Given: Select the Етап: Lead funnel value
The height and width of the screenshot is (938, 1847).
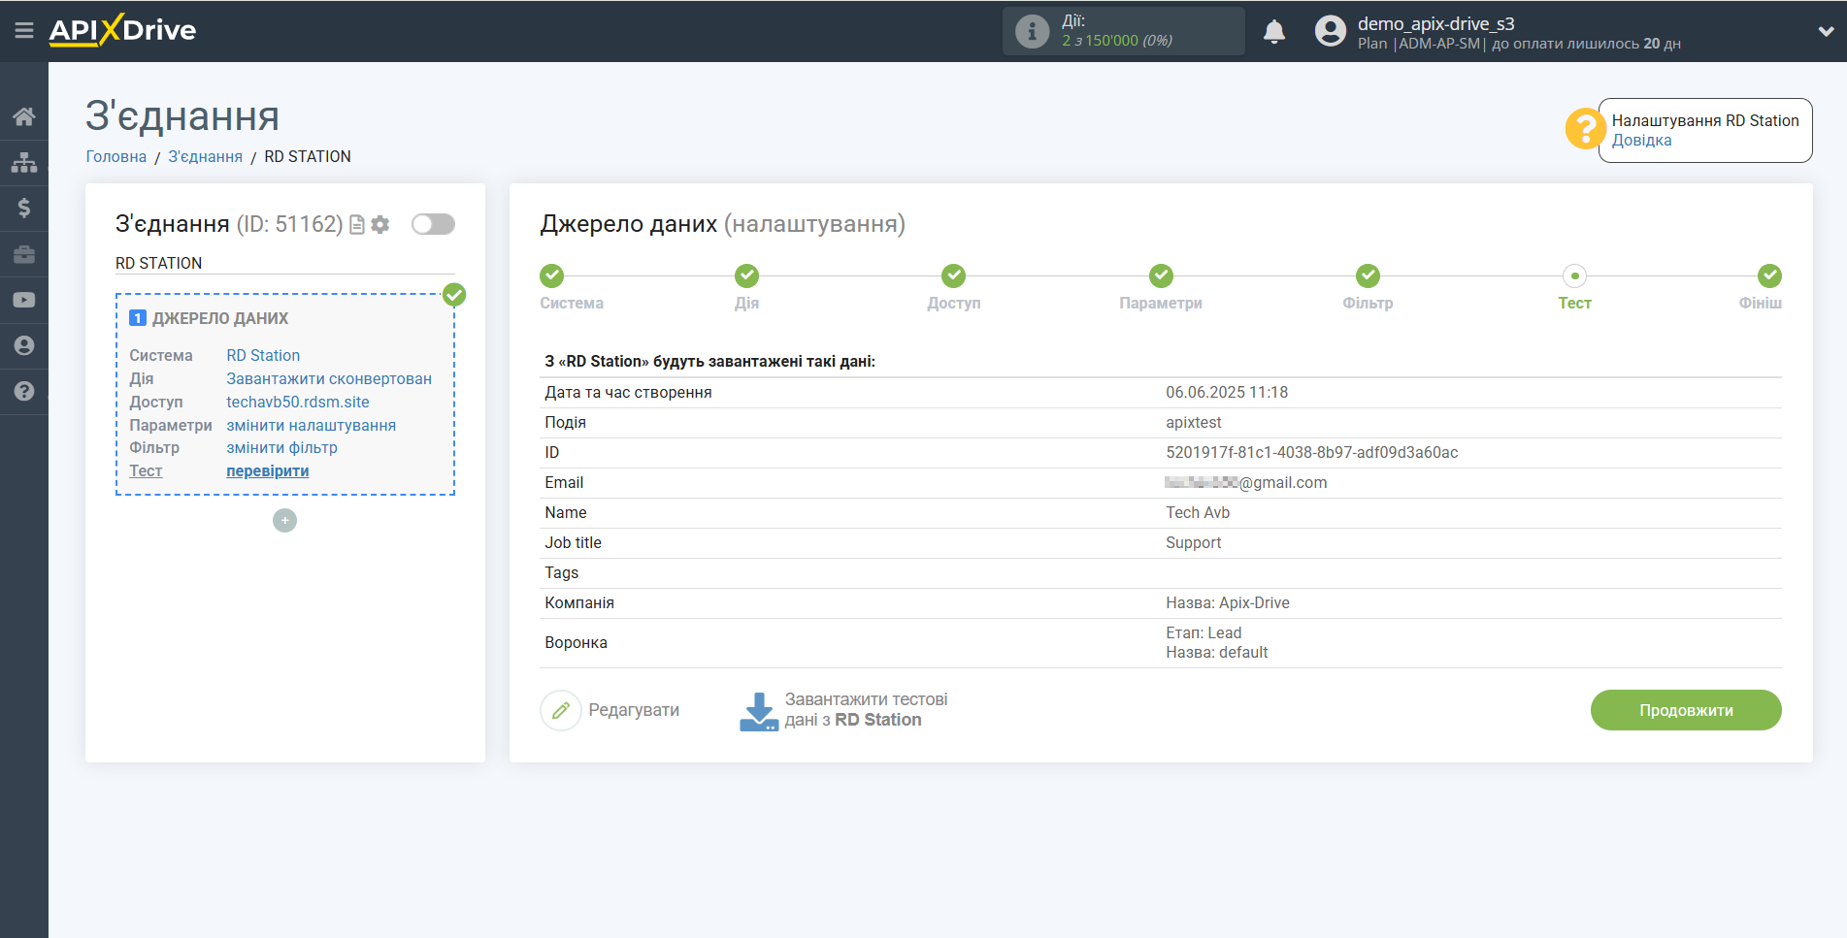Looking at the screenshot, I should (1204, 633).
